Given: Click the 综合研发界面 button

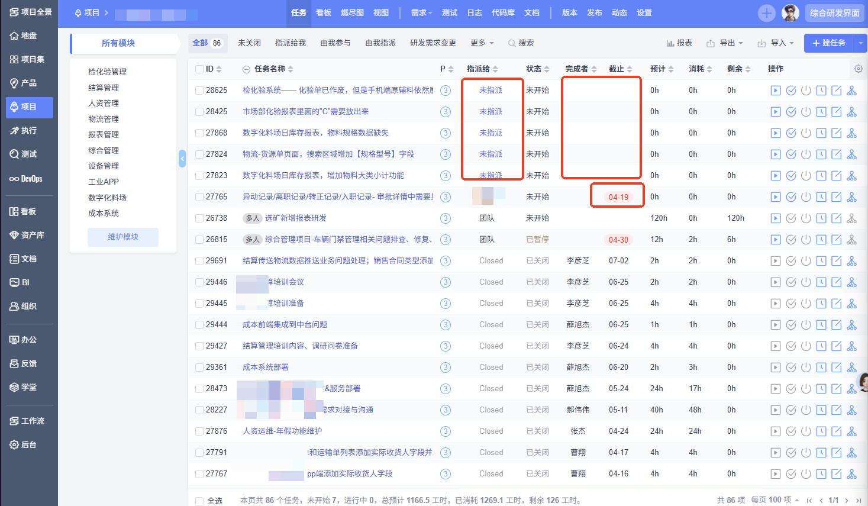Looking at the screenshot, I should [x=835, y=12].
